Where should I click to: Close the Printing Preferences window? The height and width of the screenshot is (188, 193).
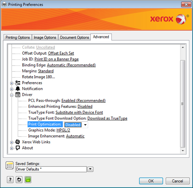186,5
